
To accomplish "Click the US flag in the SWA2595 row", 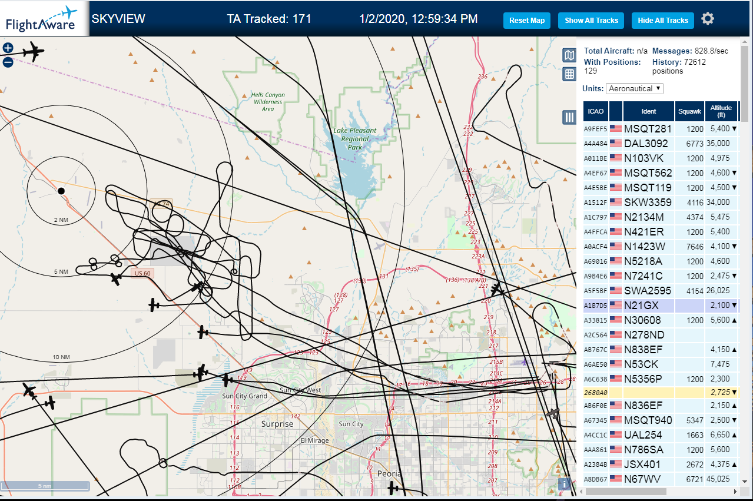I will click(x=616, y=290).
